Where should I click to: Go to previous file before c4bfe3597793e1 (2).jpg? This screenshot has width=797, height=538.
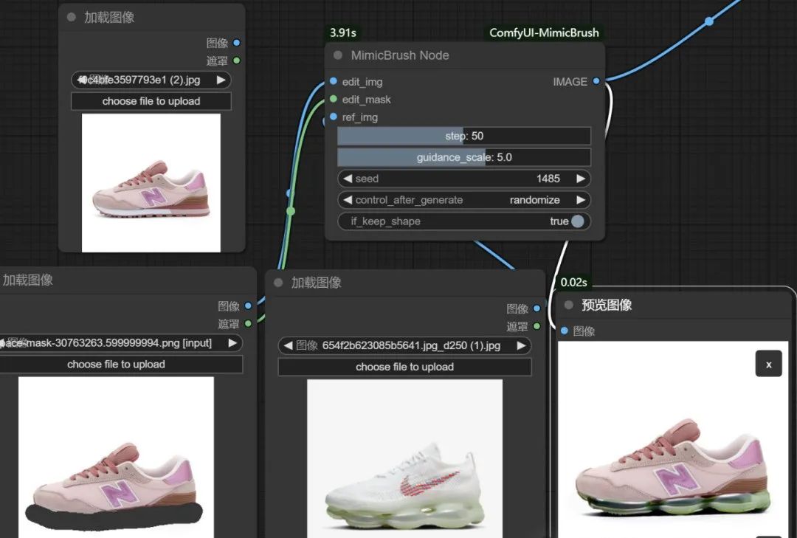pos(81,80)
